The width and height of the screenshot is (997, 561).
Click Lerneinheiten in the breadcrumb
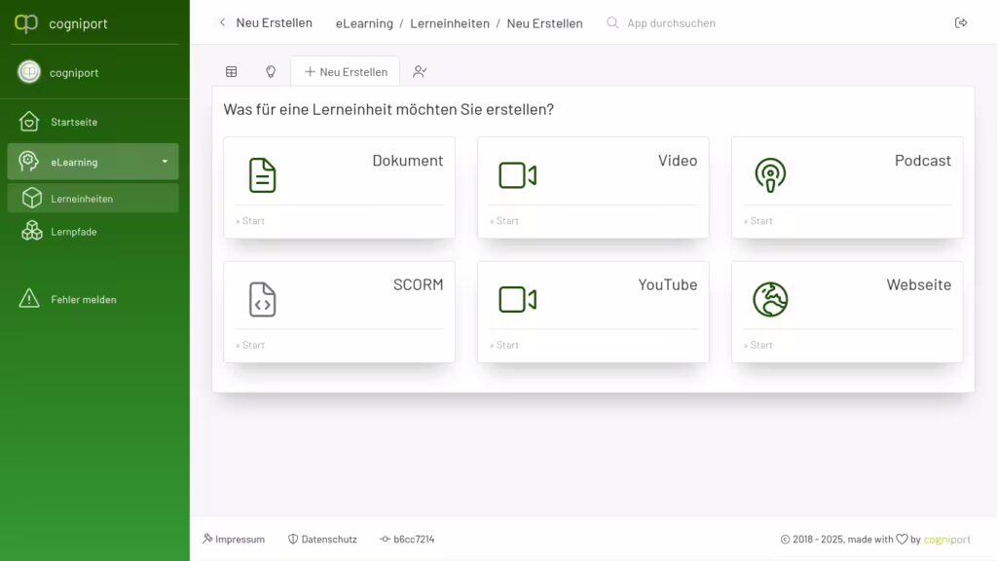(450, 23)
